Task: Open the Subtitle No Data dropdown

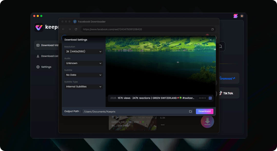Action: (x=84, y=75)
